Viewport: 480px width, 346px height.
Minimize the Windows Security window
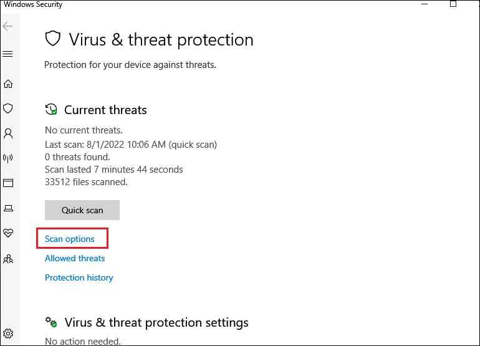(425, 4)
